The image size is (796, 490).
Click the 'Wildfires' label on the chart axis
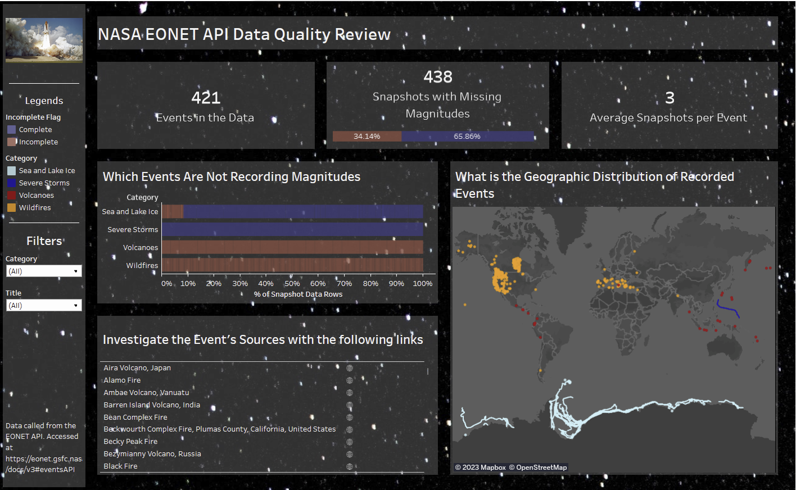142,266
